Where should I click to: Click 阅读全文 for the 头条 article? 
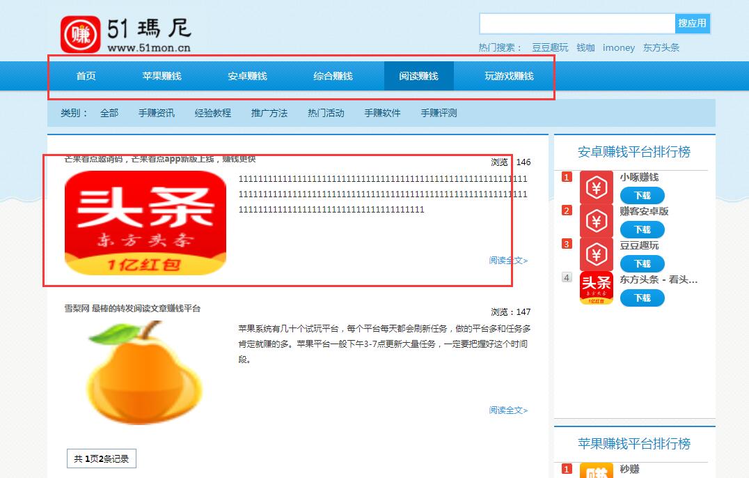coord(508,261)
